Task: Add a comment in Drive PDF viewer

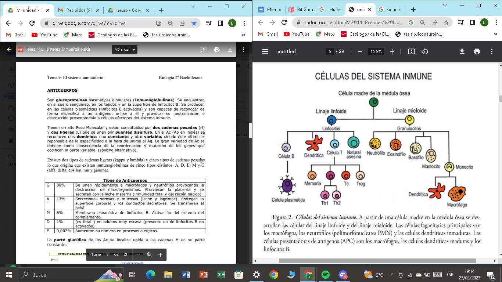Action: [x=203, y=50]
